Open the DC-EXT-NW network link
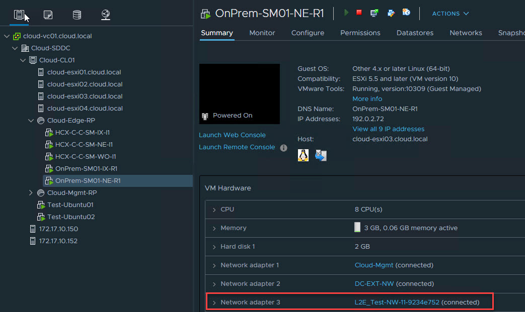 point(374,283)
